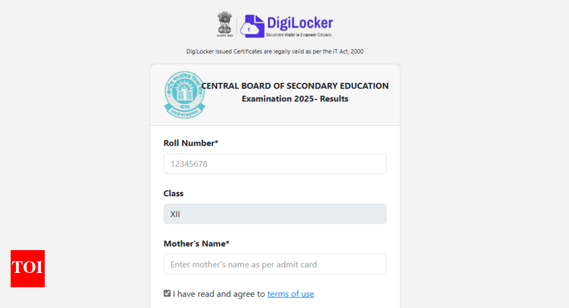
Task: Click the national emblem of India icon
Action: [224, 24]
